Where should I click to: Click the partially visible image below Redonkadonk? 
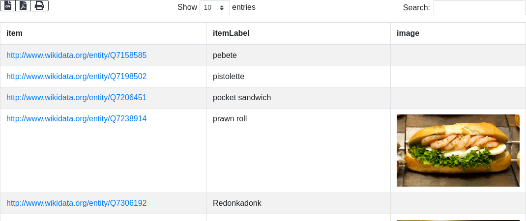point(458,220)
